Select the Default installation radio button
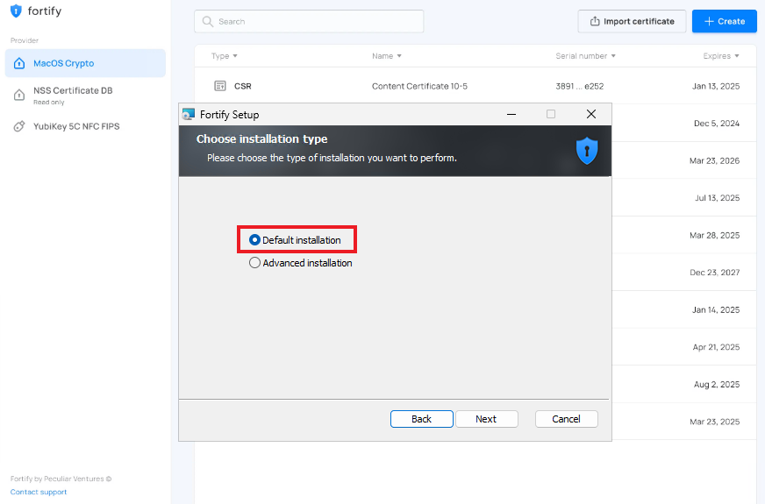The height and width of the screenshot is (504, 765). click(x=255, y=239)
